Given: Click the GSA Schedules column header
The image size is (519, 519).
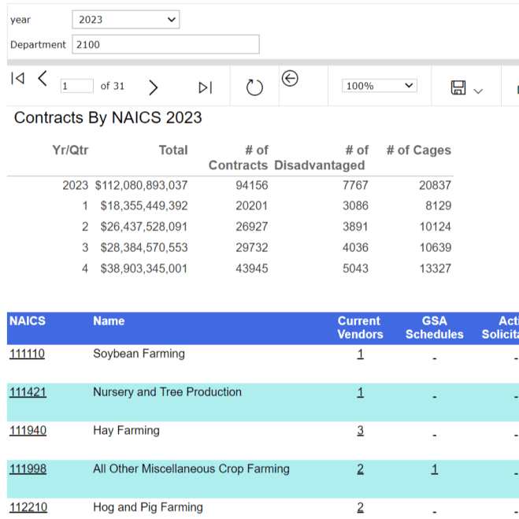Looking at the screenshot, I should click(x=435, y=328).
